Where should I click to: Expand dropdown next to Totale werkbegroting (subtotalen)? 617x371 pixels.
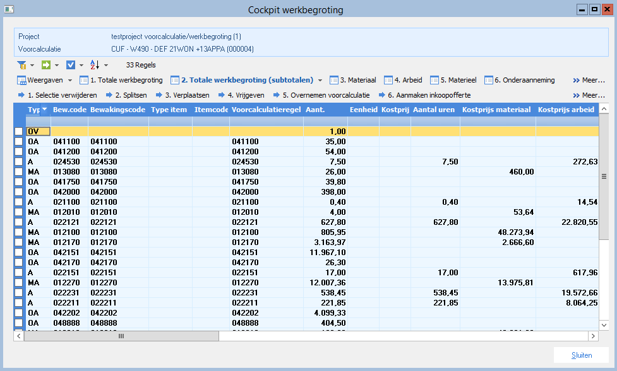coord(320,80)
